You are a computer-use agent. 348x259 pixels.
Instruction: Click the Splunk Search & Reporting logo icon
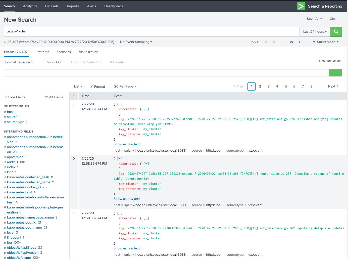[301, 6]
